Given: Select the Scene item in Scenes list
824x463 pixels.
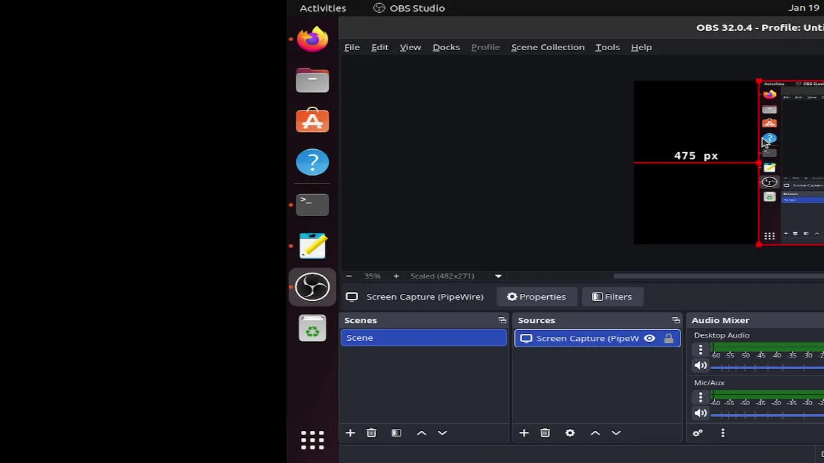Looking at the screenshot, I should coord(424,338).
